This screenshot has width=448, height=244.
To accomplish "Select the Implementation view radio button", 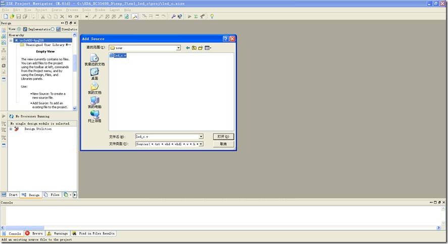I will point(19,29).
